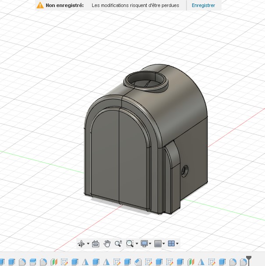
Task: Click the orange unsaved warning triangle icon
Action: coord(40,5)
